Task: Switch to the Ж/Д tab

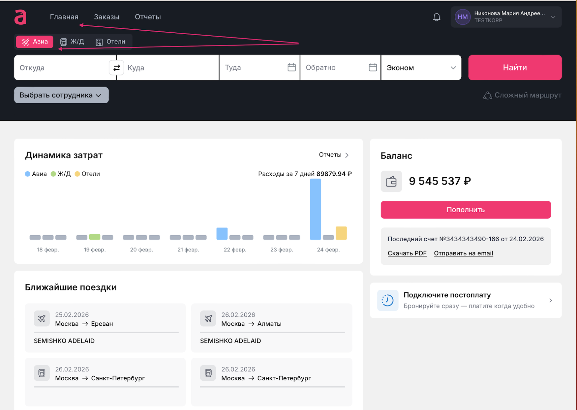Action: 72,42
